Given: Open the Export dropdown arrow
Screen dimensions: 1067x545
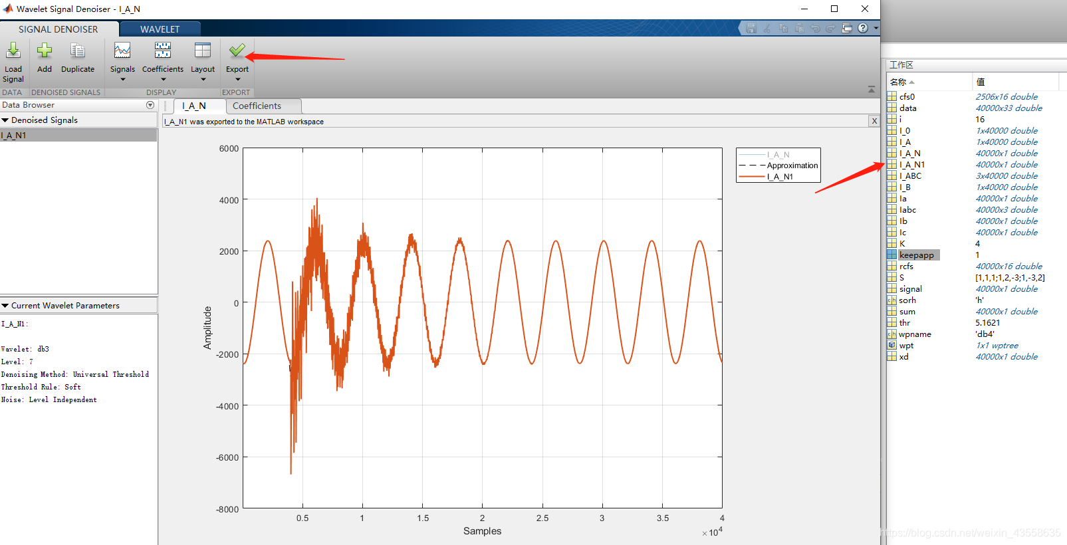Looking at the screenshot, I should [x=237, y=80].
